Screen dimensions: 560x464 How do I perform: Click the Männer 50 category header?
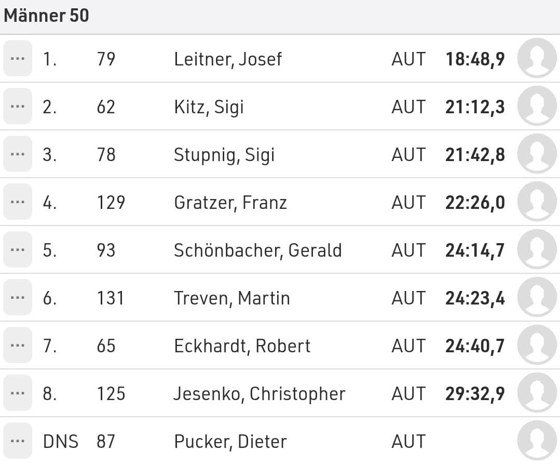[x=46, y=16]
